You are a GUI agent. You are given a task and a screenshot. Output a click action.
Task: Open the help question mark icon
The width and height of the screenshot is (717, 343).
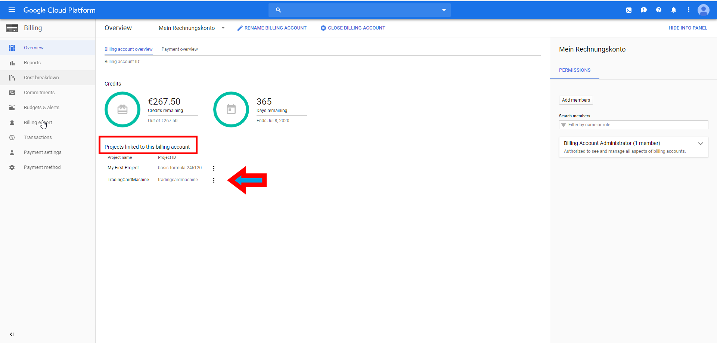[x=659, y=10]
